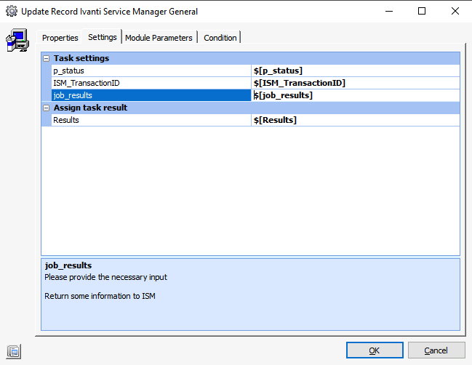Click the gear icon in title bar

click(12, 11)
